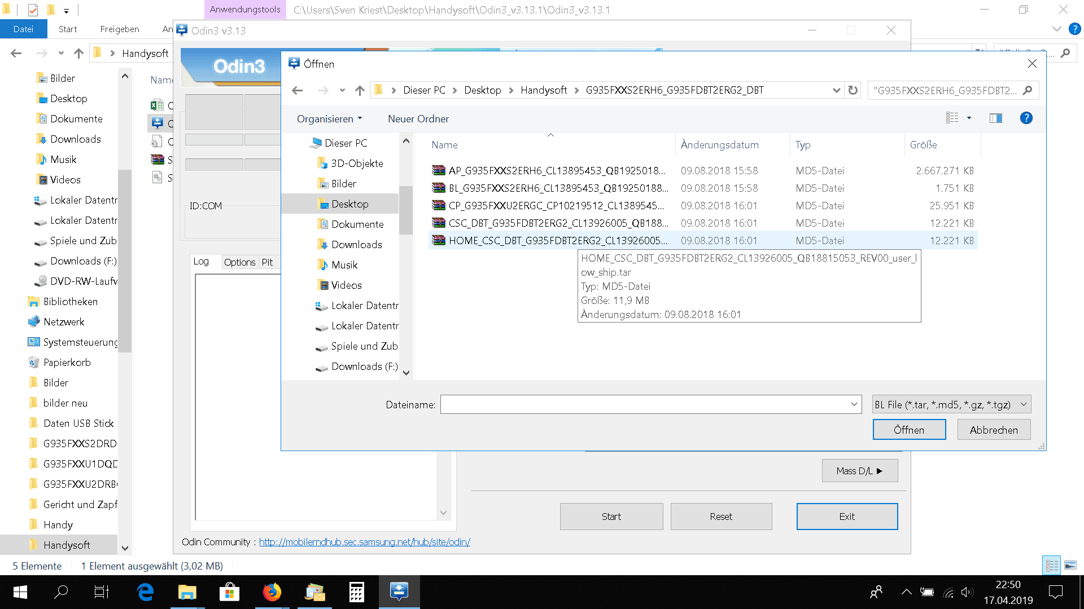The height and width of the screenshot is (609, 1084).
Task: Sort by Größe column header
Action: click(924, 145)
